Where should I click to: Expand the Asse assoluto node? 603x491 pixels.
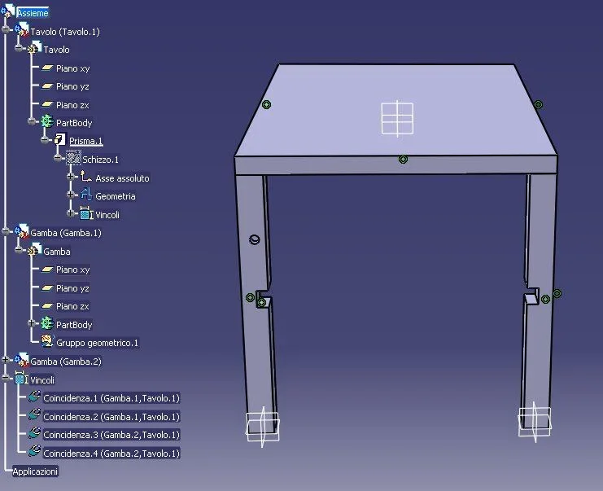pyautogui.click(x=70, y=177)
